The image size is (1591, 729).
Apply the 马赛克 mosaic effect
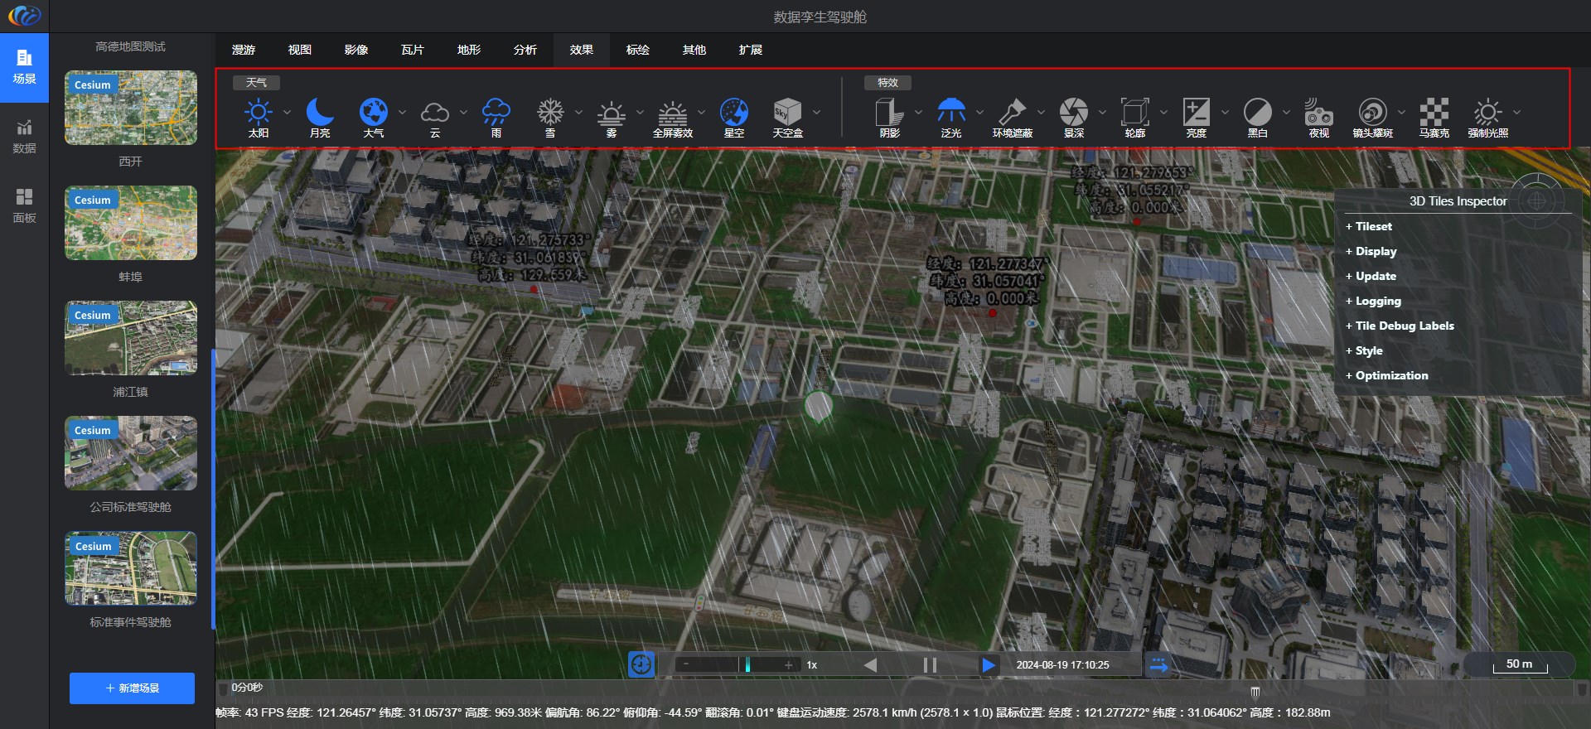click(1434, 113)
